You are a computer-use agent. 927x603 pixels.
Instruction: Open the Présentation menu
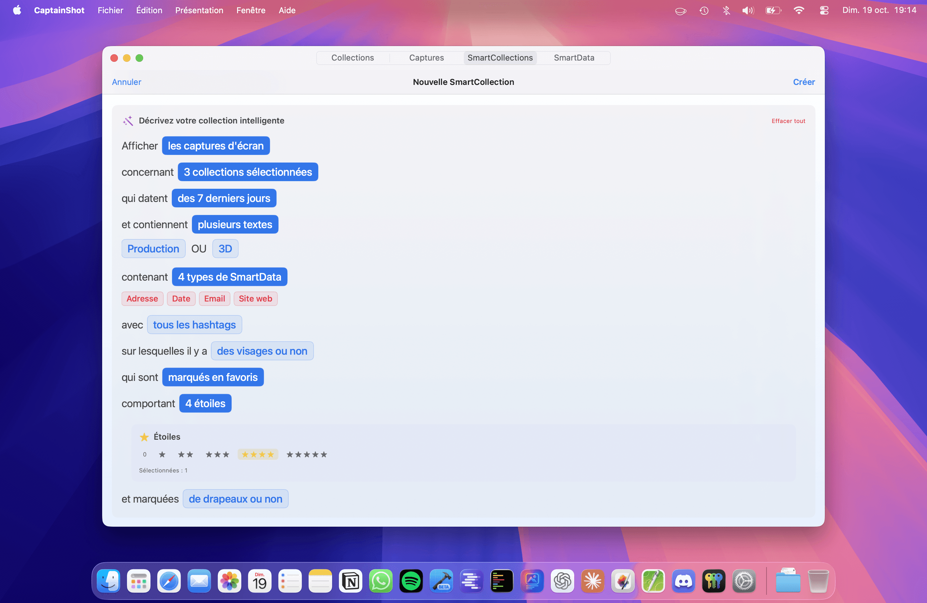coord(199,10)
